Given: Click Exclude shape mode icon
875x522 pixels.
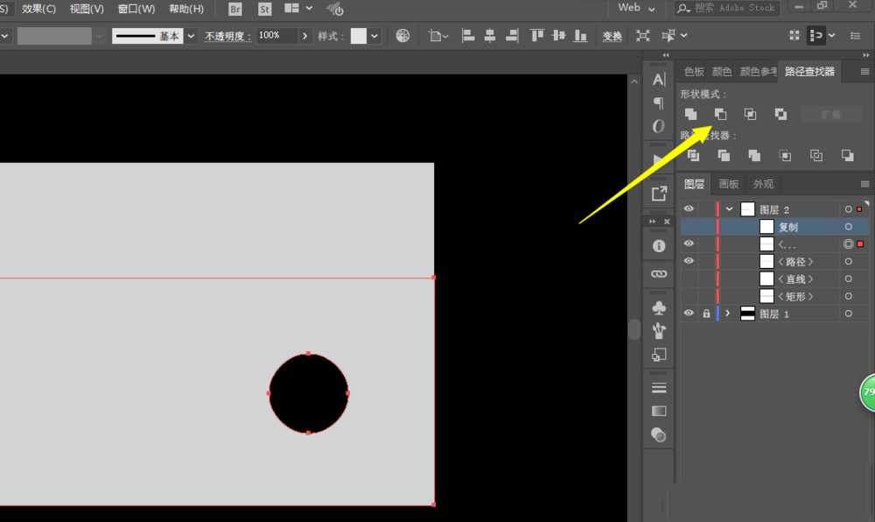Looking at the screenshot, I should 780,114.
